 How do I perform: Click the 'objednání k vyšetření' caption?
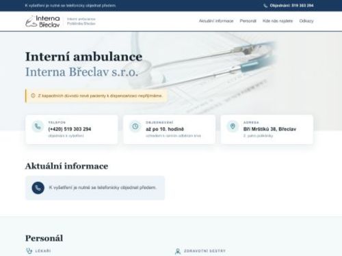[x=66, y=136]
